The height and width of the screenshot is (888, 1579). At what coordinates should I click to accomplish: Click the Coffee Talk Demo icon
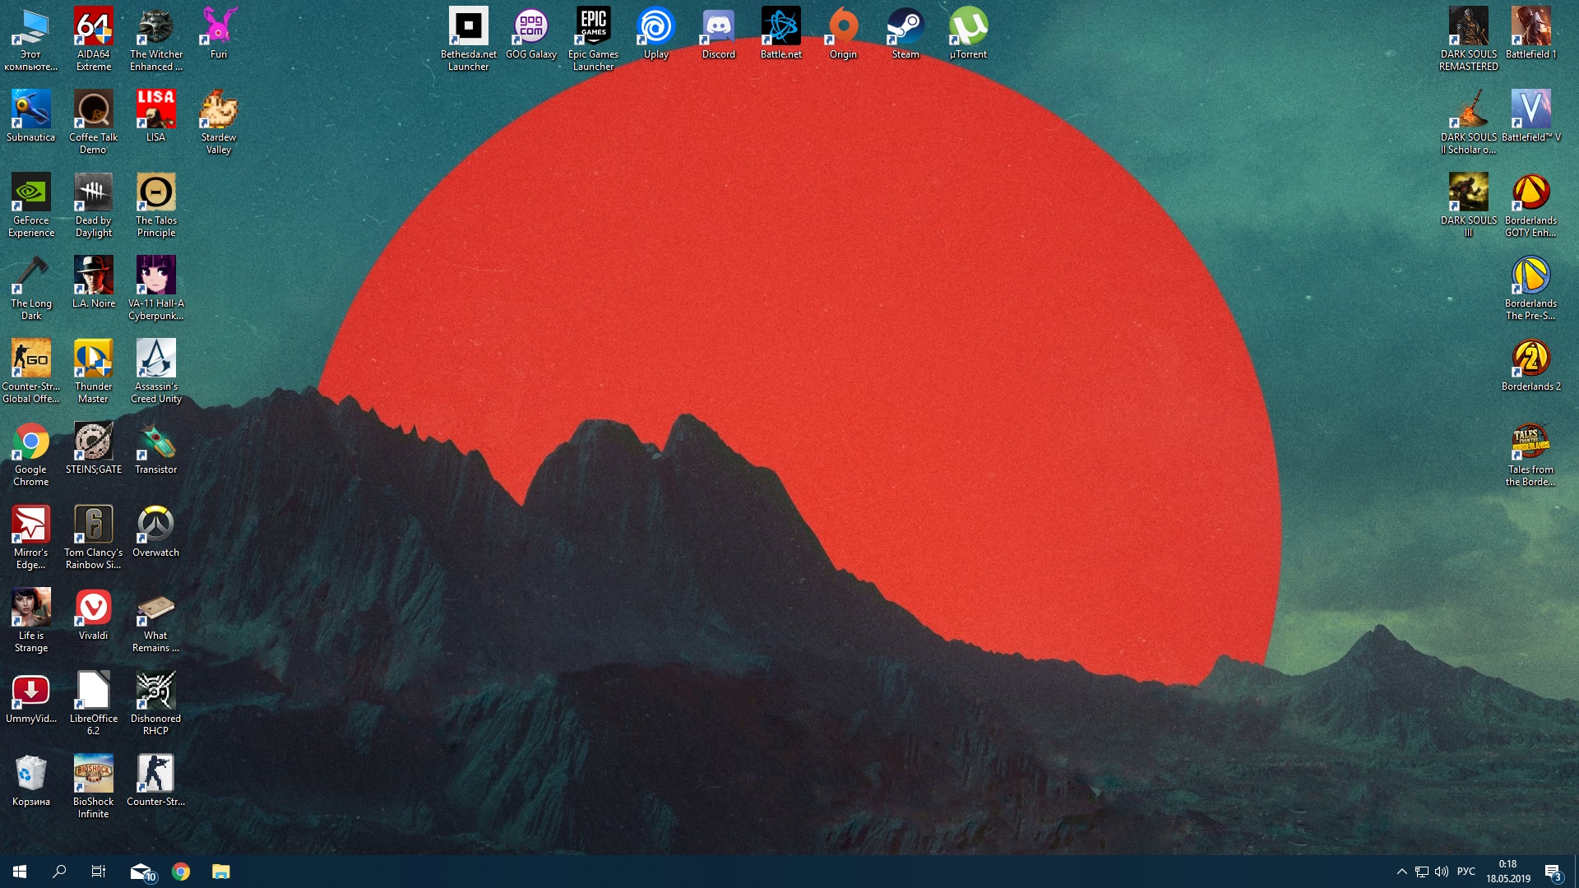[x=93, y=123]
